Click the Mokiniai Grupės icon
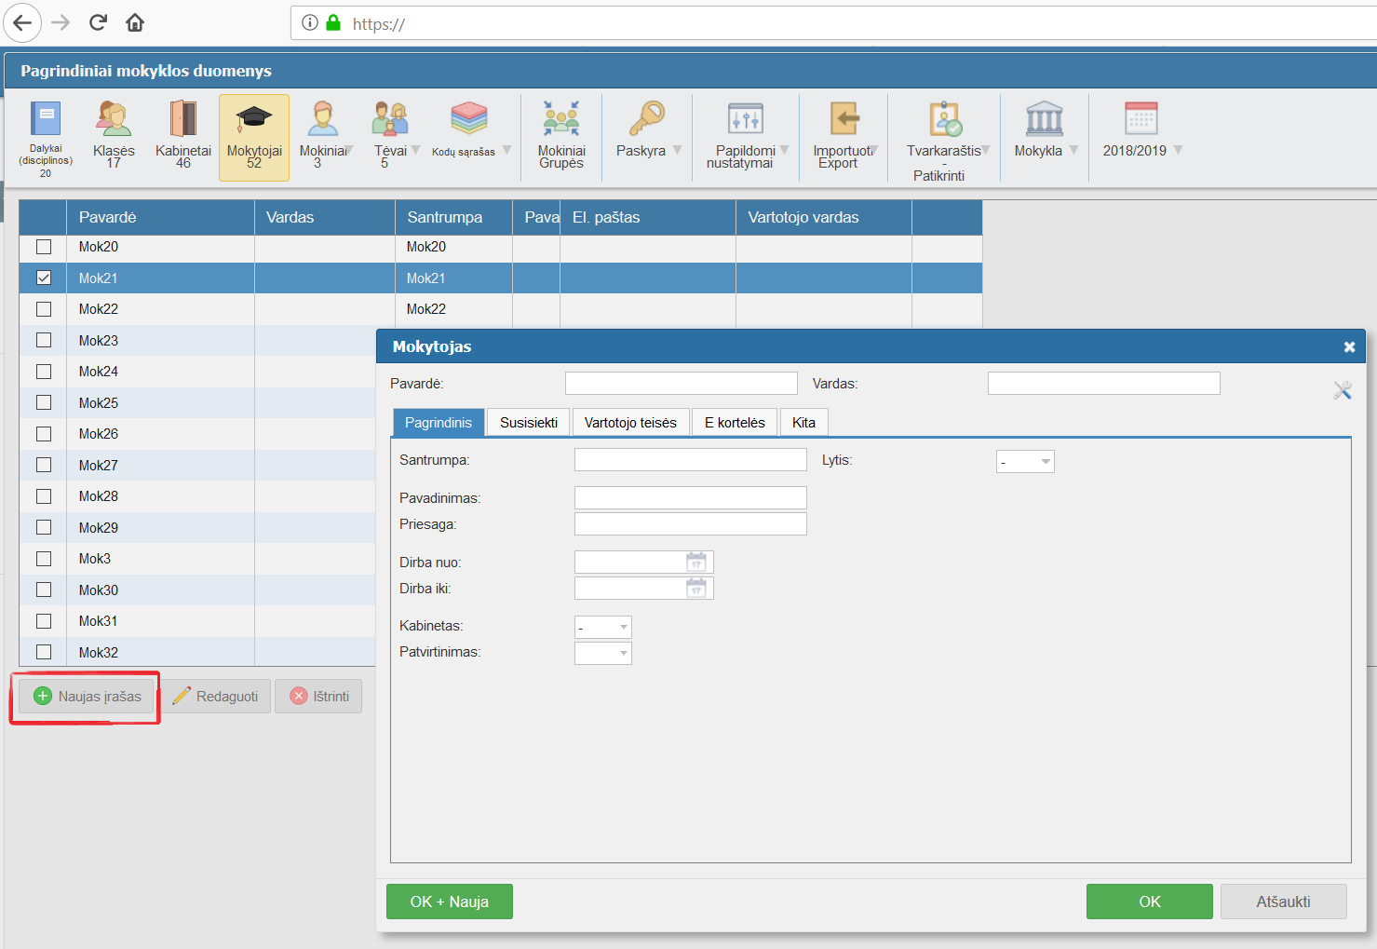The height and width of the screenshot is (949, 1377). pos(561,120)
